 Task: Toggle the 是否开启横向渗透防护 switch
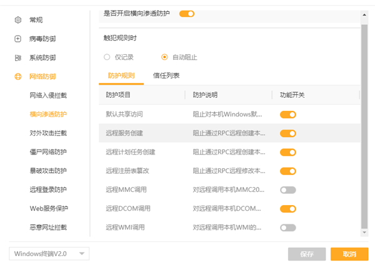click(187, 13)
